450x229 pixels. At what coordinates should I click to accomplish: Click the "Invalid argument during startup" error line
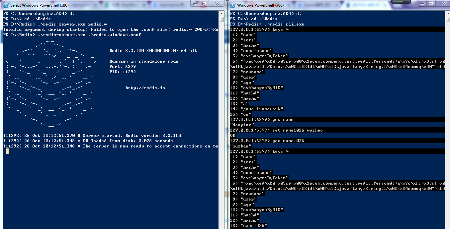point(111,29)
